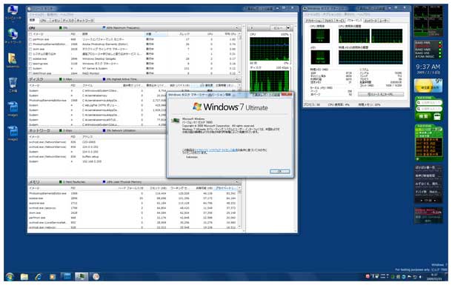Open Windows Media Player taskbar icon
The height and width of the screenshot is (285, 452).
click(53, 277)
